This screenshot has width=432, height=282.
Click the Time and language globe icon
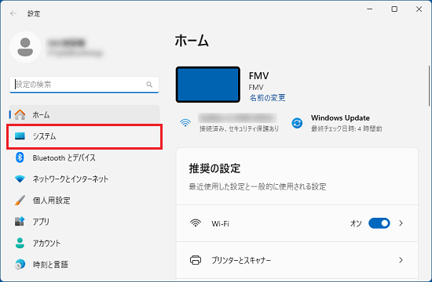pos(20,264)
